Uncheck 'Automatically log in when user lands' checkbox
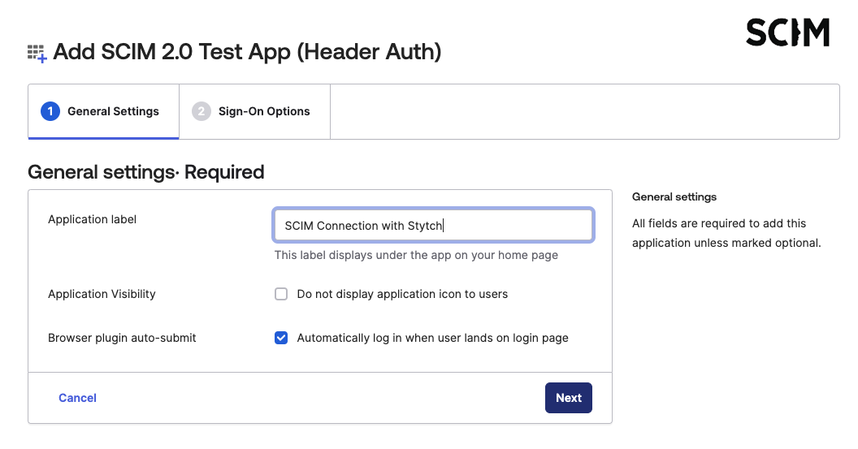This screenshot has width=858, height=449. pos(281,338)
